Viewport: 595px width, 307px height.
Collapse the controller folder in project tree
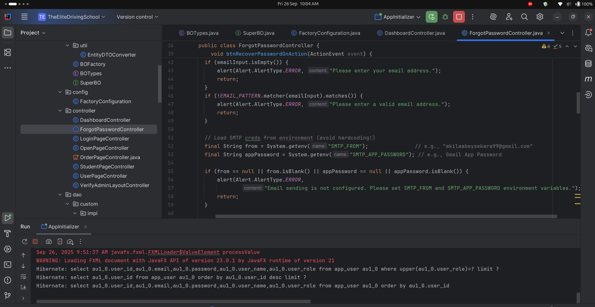pyautogui.click(x=60, y=111)
